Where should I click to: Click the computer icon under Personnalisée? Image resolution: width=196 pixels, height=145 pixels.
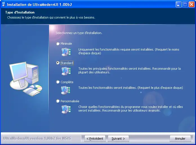click(x=66, y=109)
